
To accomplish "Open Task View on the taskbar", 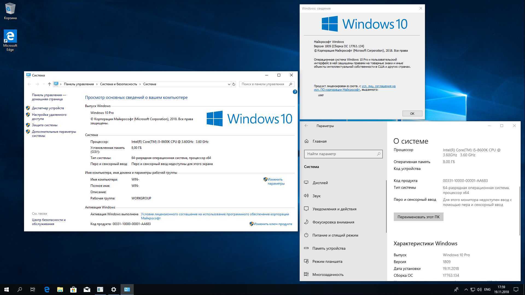I will click(x=33, y=290).
